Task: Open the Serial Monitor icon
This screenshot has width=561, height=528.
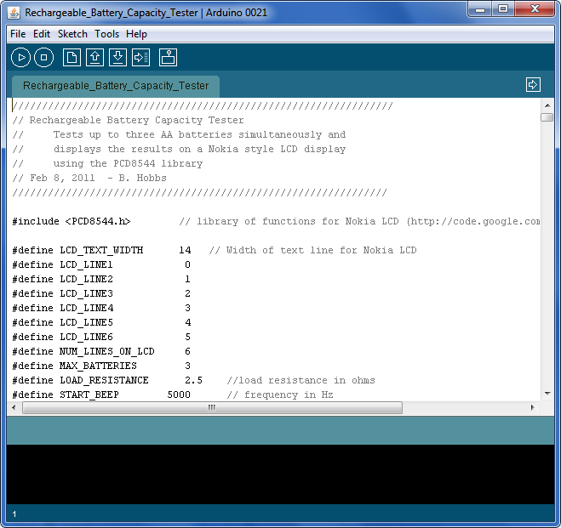Action: 168,57
